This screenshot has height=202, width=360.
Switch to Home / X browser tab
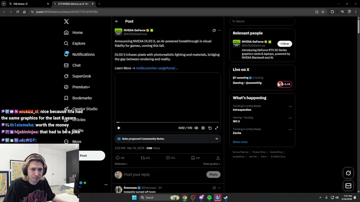pyautogui.click(x=28, y=4)
